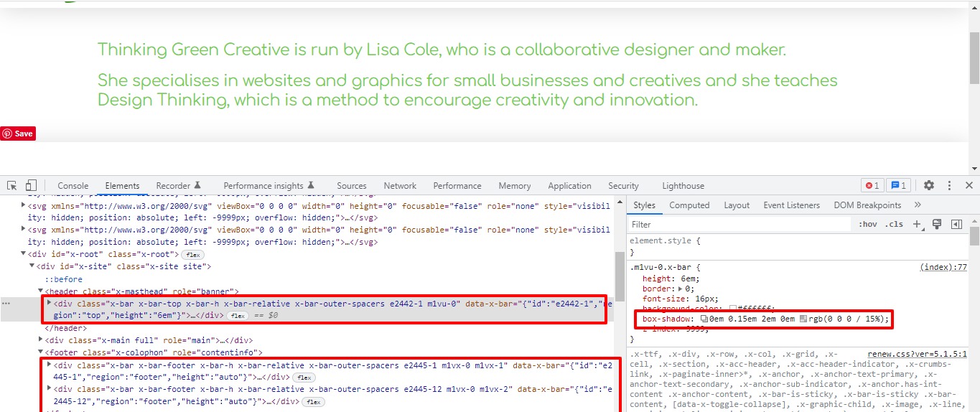Toggle the computed styles sidebar icon
This screenshot has height=412, width=980.
(x=956, y=225)
